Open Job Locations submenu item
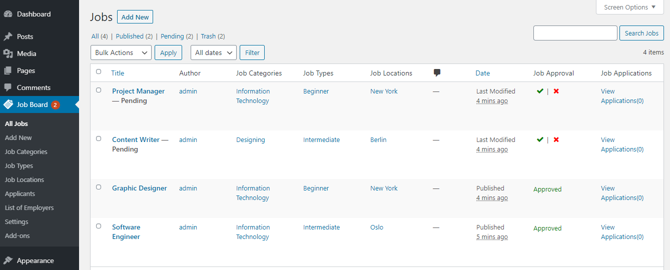 point(25,179)
